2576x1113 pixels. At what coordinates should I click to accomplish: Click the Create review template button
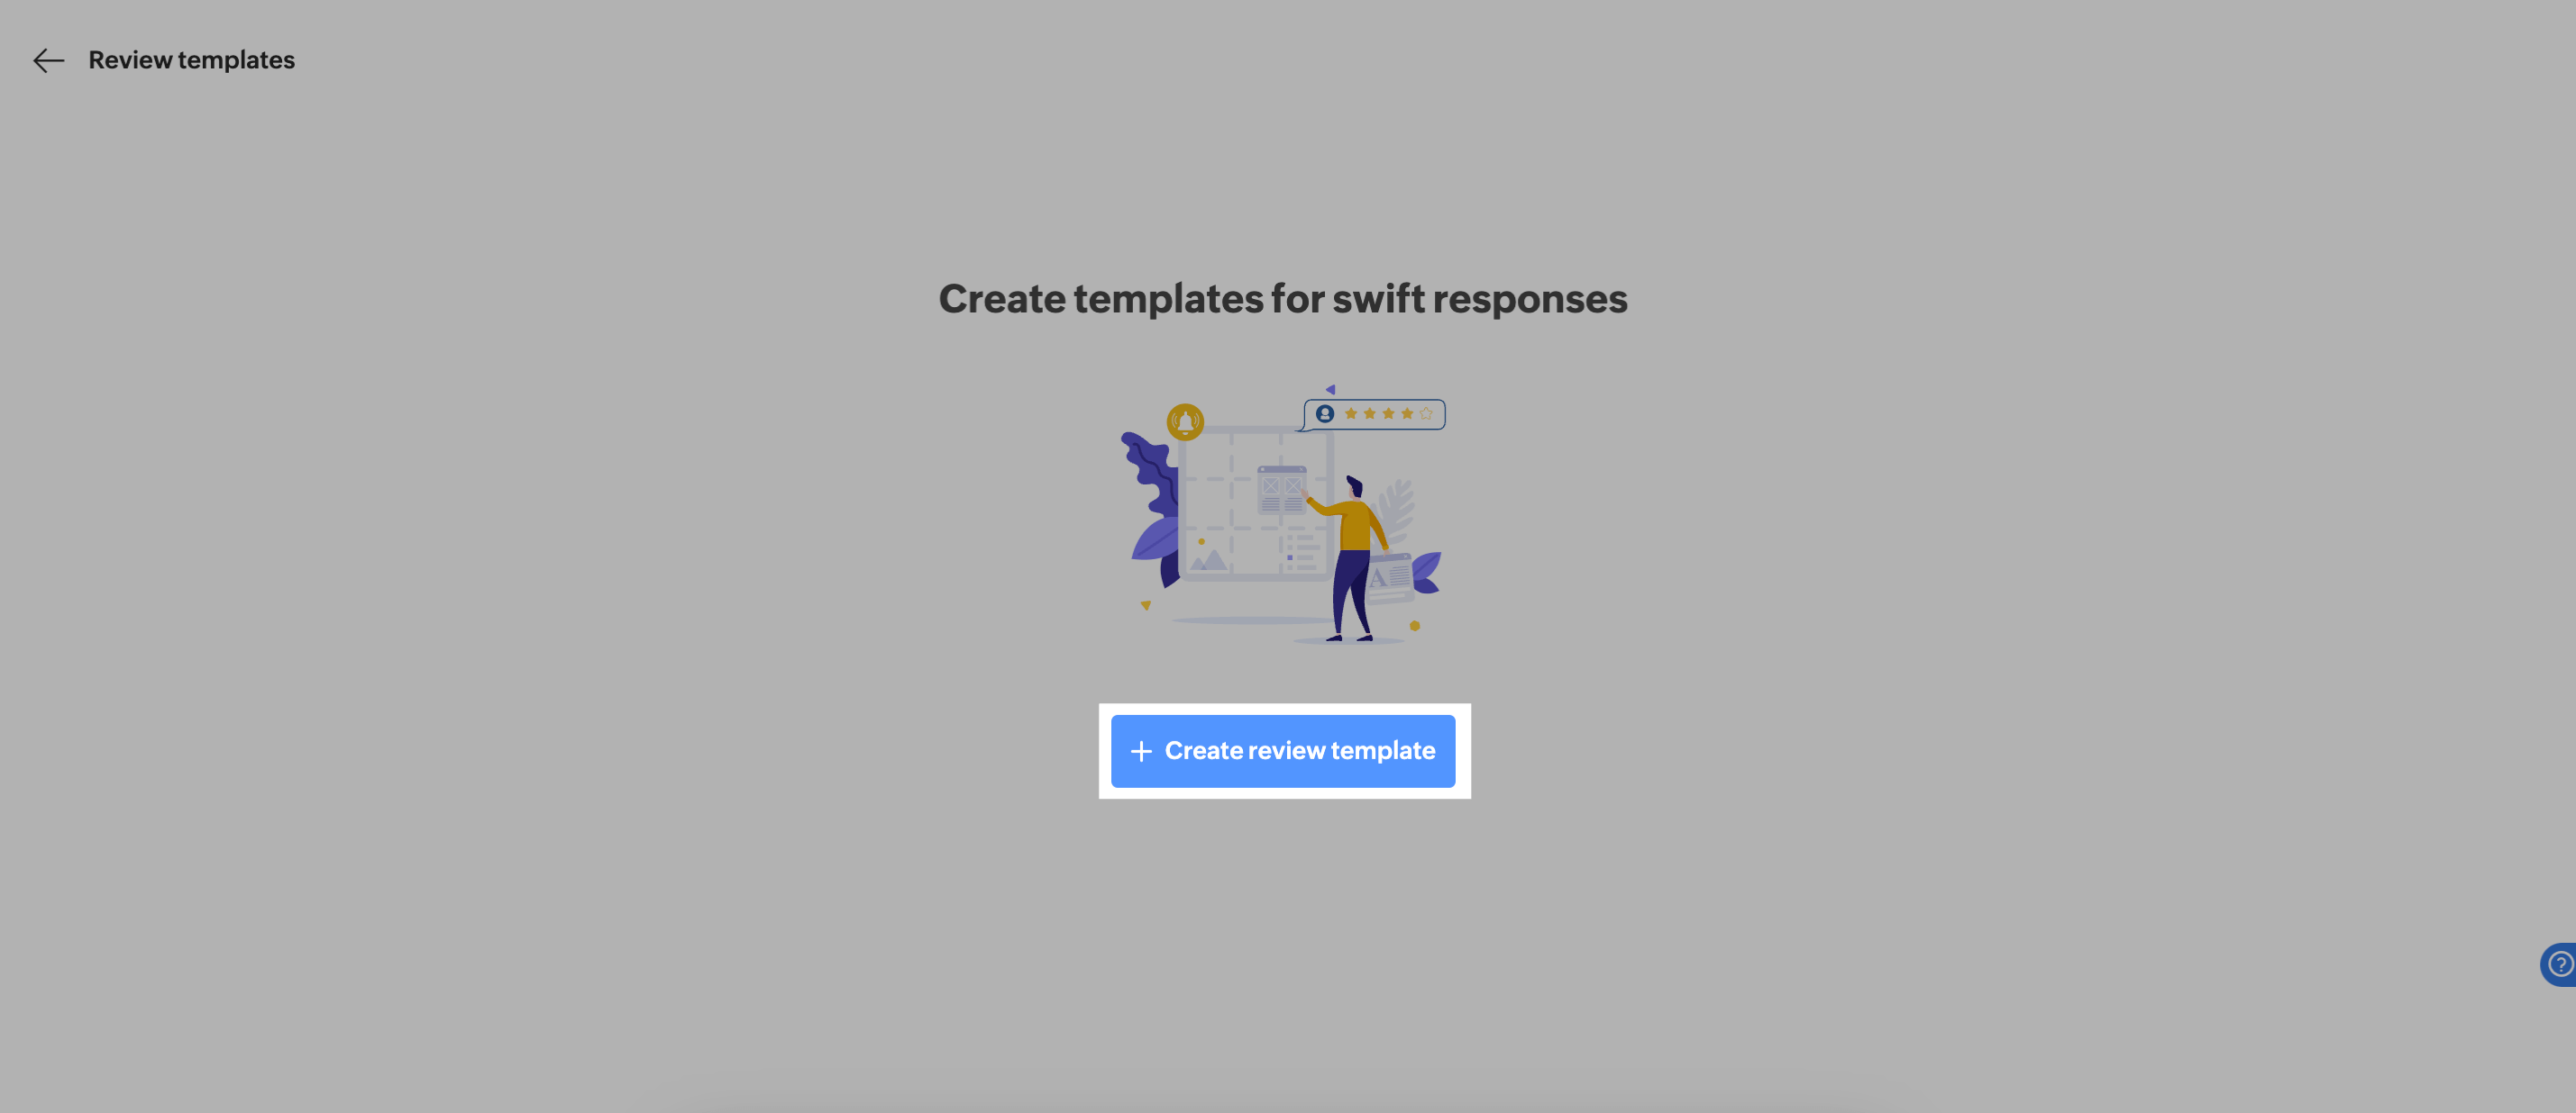click(1283, 751)
